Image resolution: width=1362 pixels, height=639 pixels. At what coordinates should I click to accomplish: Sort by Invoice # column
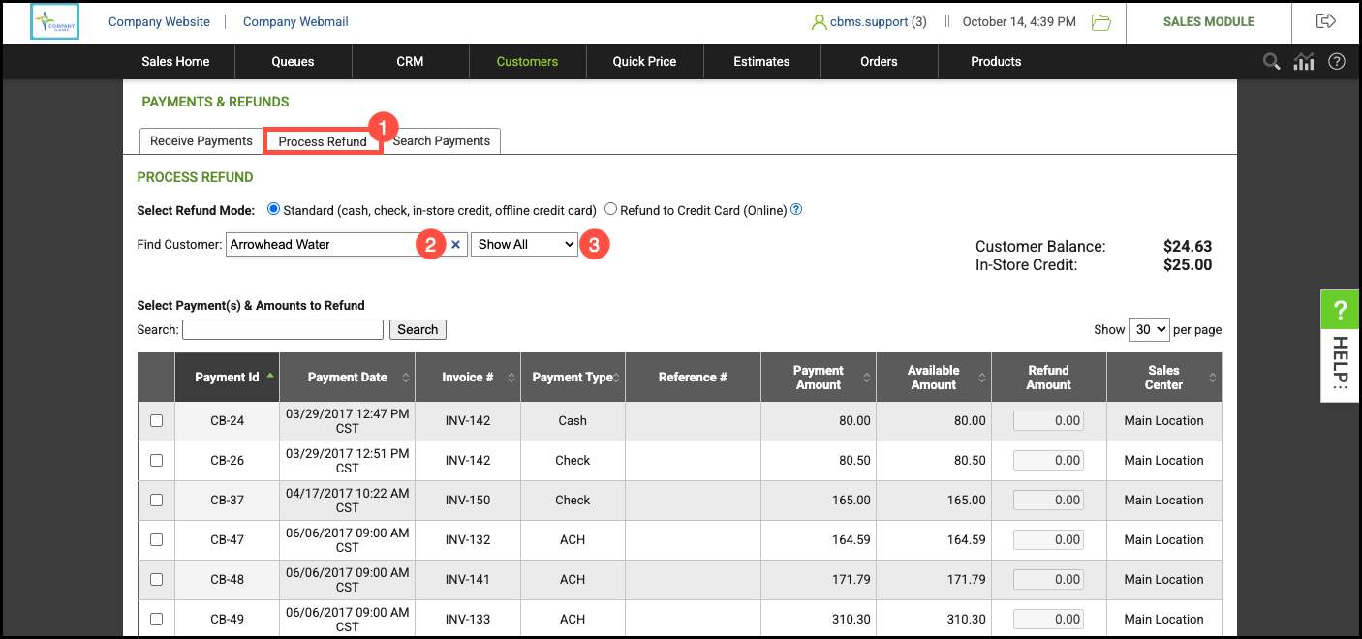(x=468, y=378)
